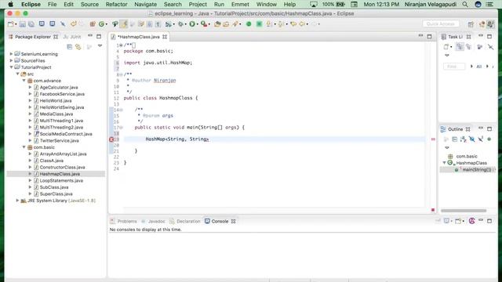Viewport: 502px width, 282px height.
Task: Click the Open Perspective icon
Action: click(471, 24)
